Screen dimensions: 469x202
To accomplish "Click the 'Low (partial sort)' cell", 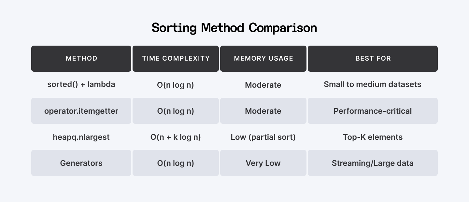I will [263, 137].
